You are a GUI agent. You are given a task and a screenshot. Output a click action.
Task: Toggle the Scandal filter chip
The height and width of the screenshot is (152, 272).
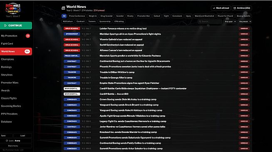click(120, 16)
